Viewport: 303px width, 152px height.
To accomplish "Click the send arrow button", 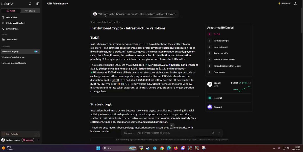I will point(219,133).
